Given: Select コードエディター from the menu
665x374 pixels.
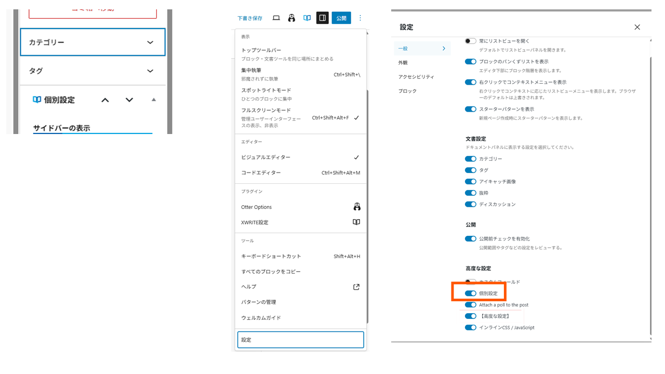Looking at the screenshot, I should coord(261,172).
